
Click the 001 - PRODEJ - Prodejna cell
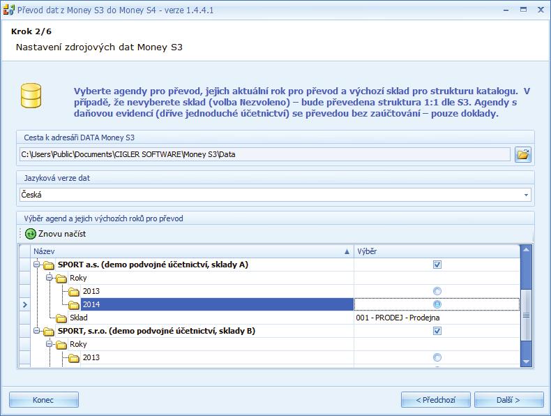[437, 318]
